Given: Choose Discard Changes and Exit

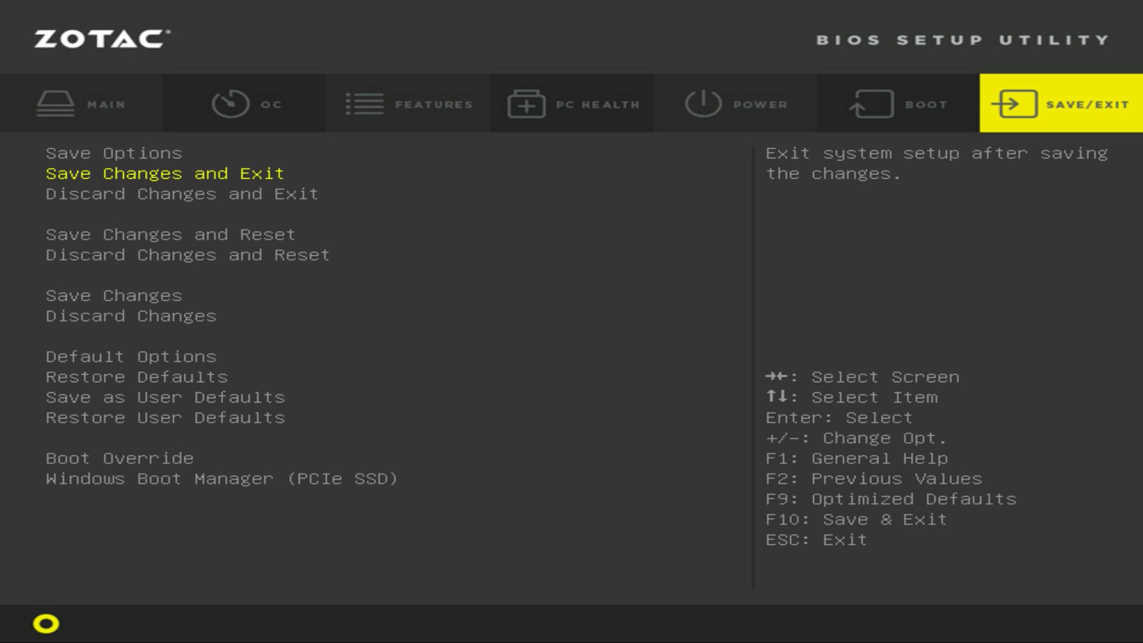Looking at the screenshot, I should click(x=182, y=194).
